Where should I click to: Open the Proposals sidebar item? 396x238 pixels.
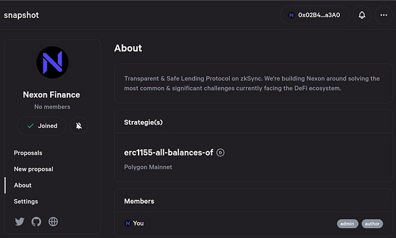tap(28, 153)
